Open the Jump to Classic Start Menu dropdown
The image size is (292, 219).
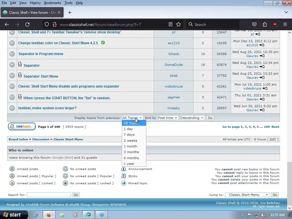coord(247,195)
